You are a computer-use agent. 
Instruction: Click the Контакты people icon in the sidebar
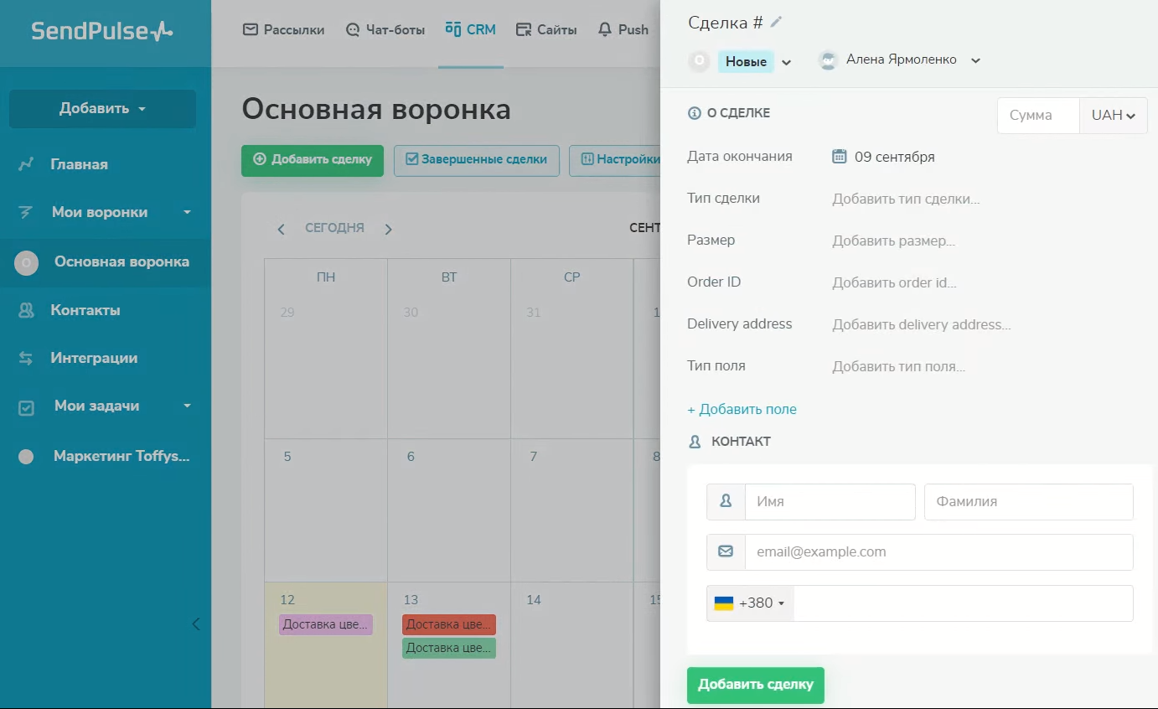[26, 310]
